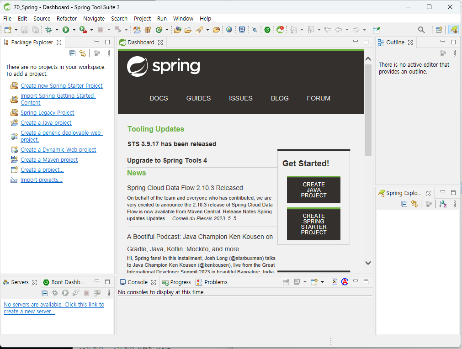
Task: Click the CREATE JAVA PROJECT button
Action: click(x=313, y=190)
